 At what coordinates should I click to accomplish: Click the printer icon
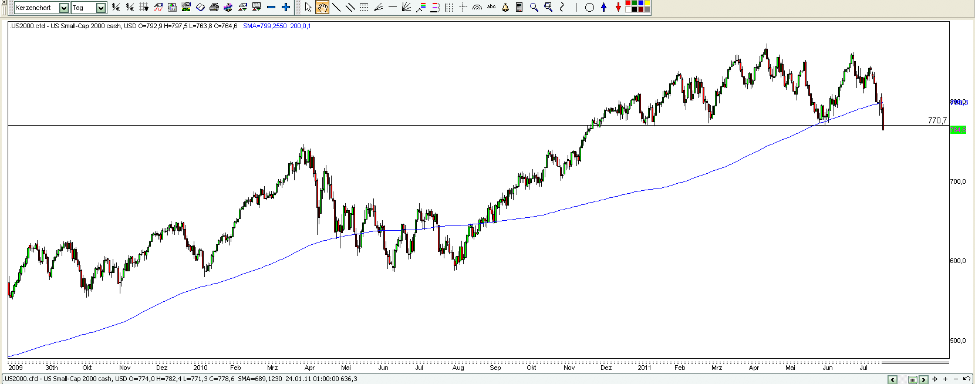click(214, 8)
